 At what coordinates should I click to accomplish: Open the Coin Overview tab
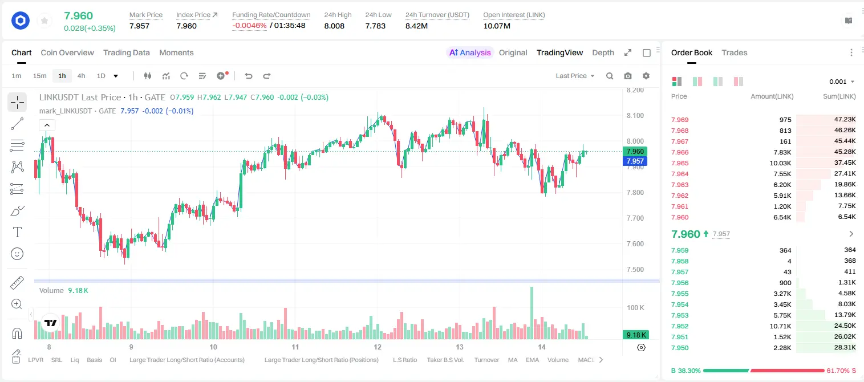click(x=67, y=52)
